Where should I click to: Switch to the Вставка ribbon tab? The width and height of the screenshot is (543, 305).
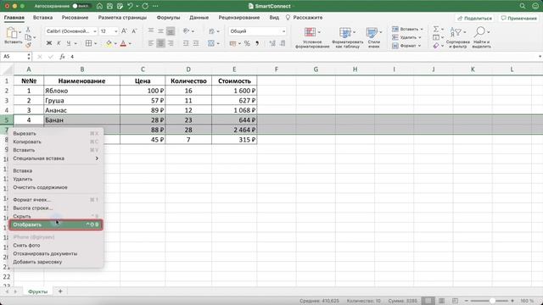43,17
